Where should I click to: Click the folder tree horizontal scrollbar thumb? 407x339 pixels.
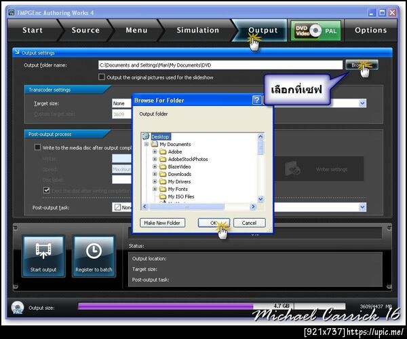click(187, 207)
